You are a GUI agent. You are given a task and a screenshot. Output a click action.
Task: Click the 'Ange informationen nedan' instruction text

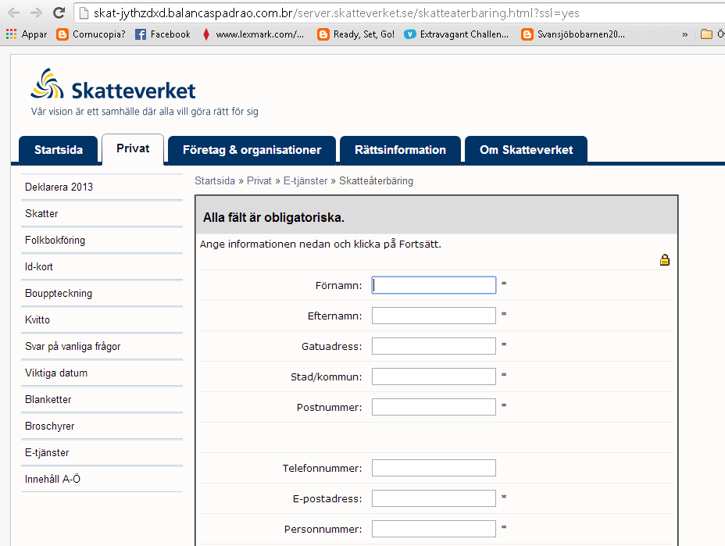coord(320,244)
